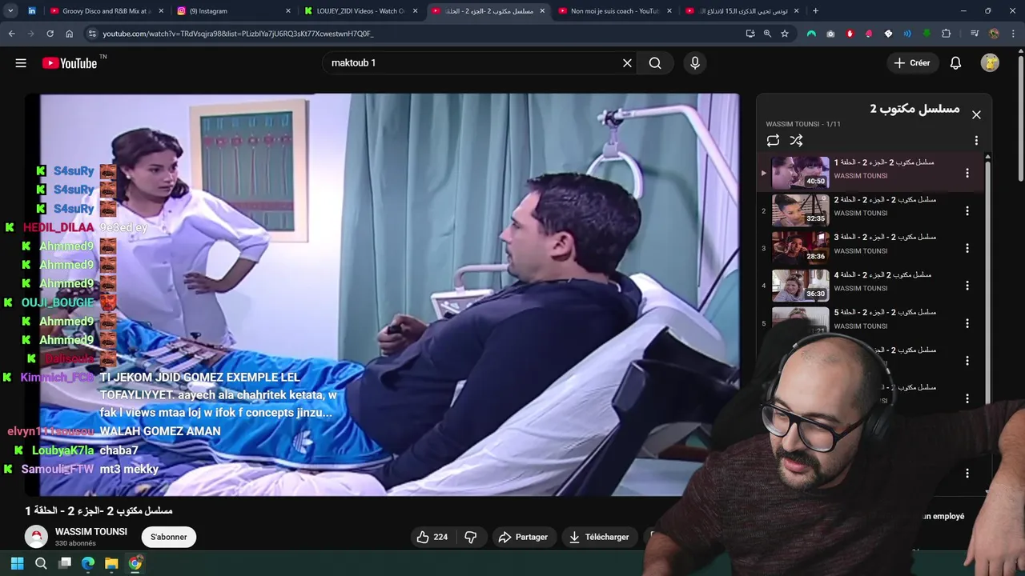Subscribe with S'abonner button
Viewport: 1025px width, 576px height.
[169, 537]
